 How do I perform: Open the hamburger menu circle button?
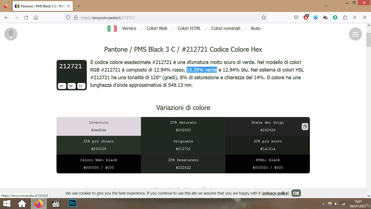tap(355, 34)
